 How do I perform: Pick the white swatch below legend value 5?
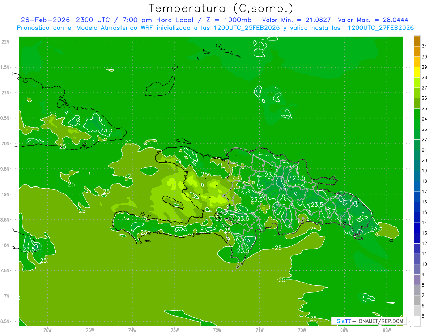[417, 321]
